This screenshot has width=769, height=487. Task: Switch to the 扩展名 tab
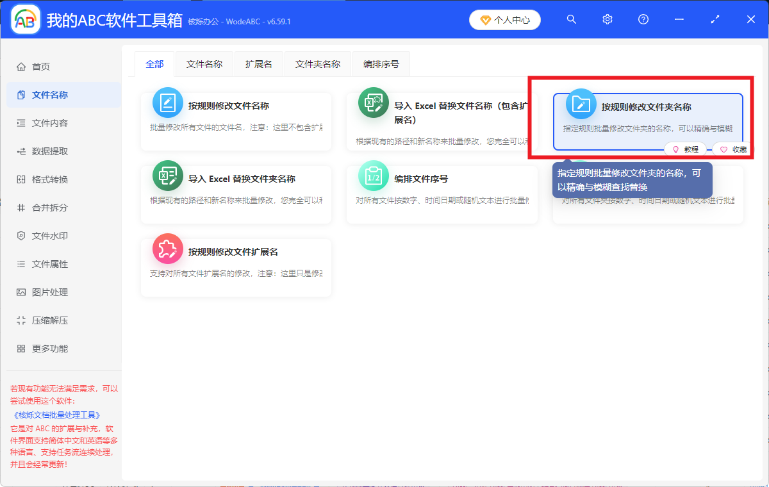258,64
